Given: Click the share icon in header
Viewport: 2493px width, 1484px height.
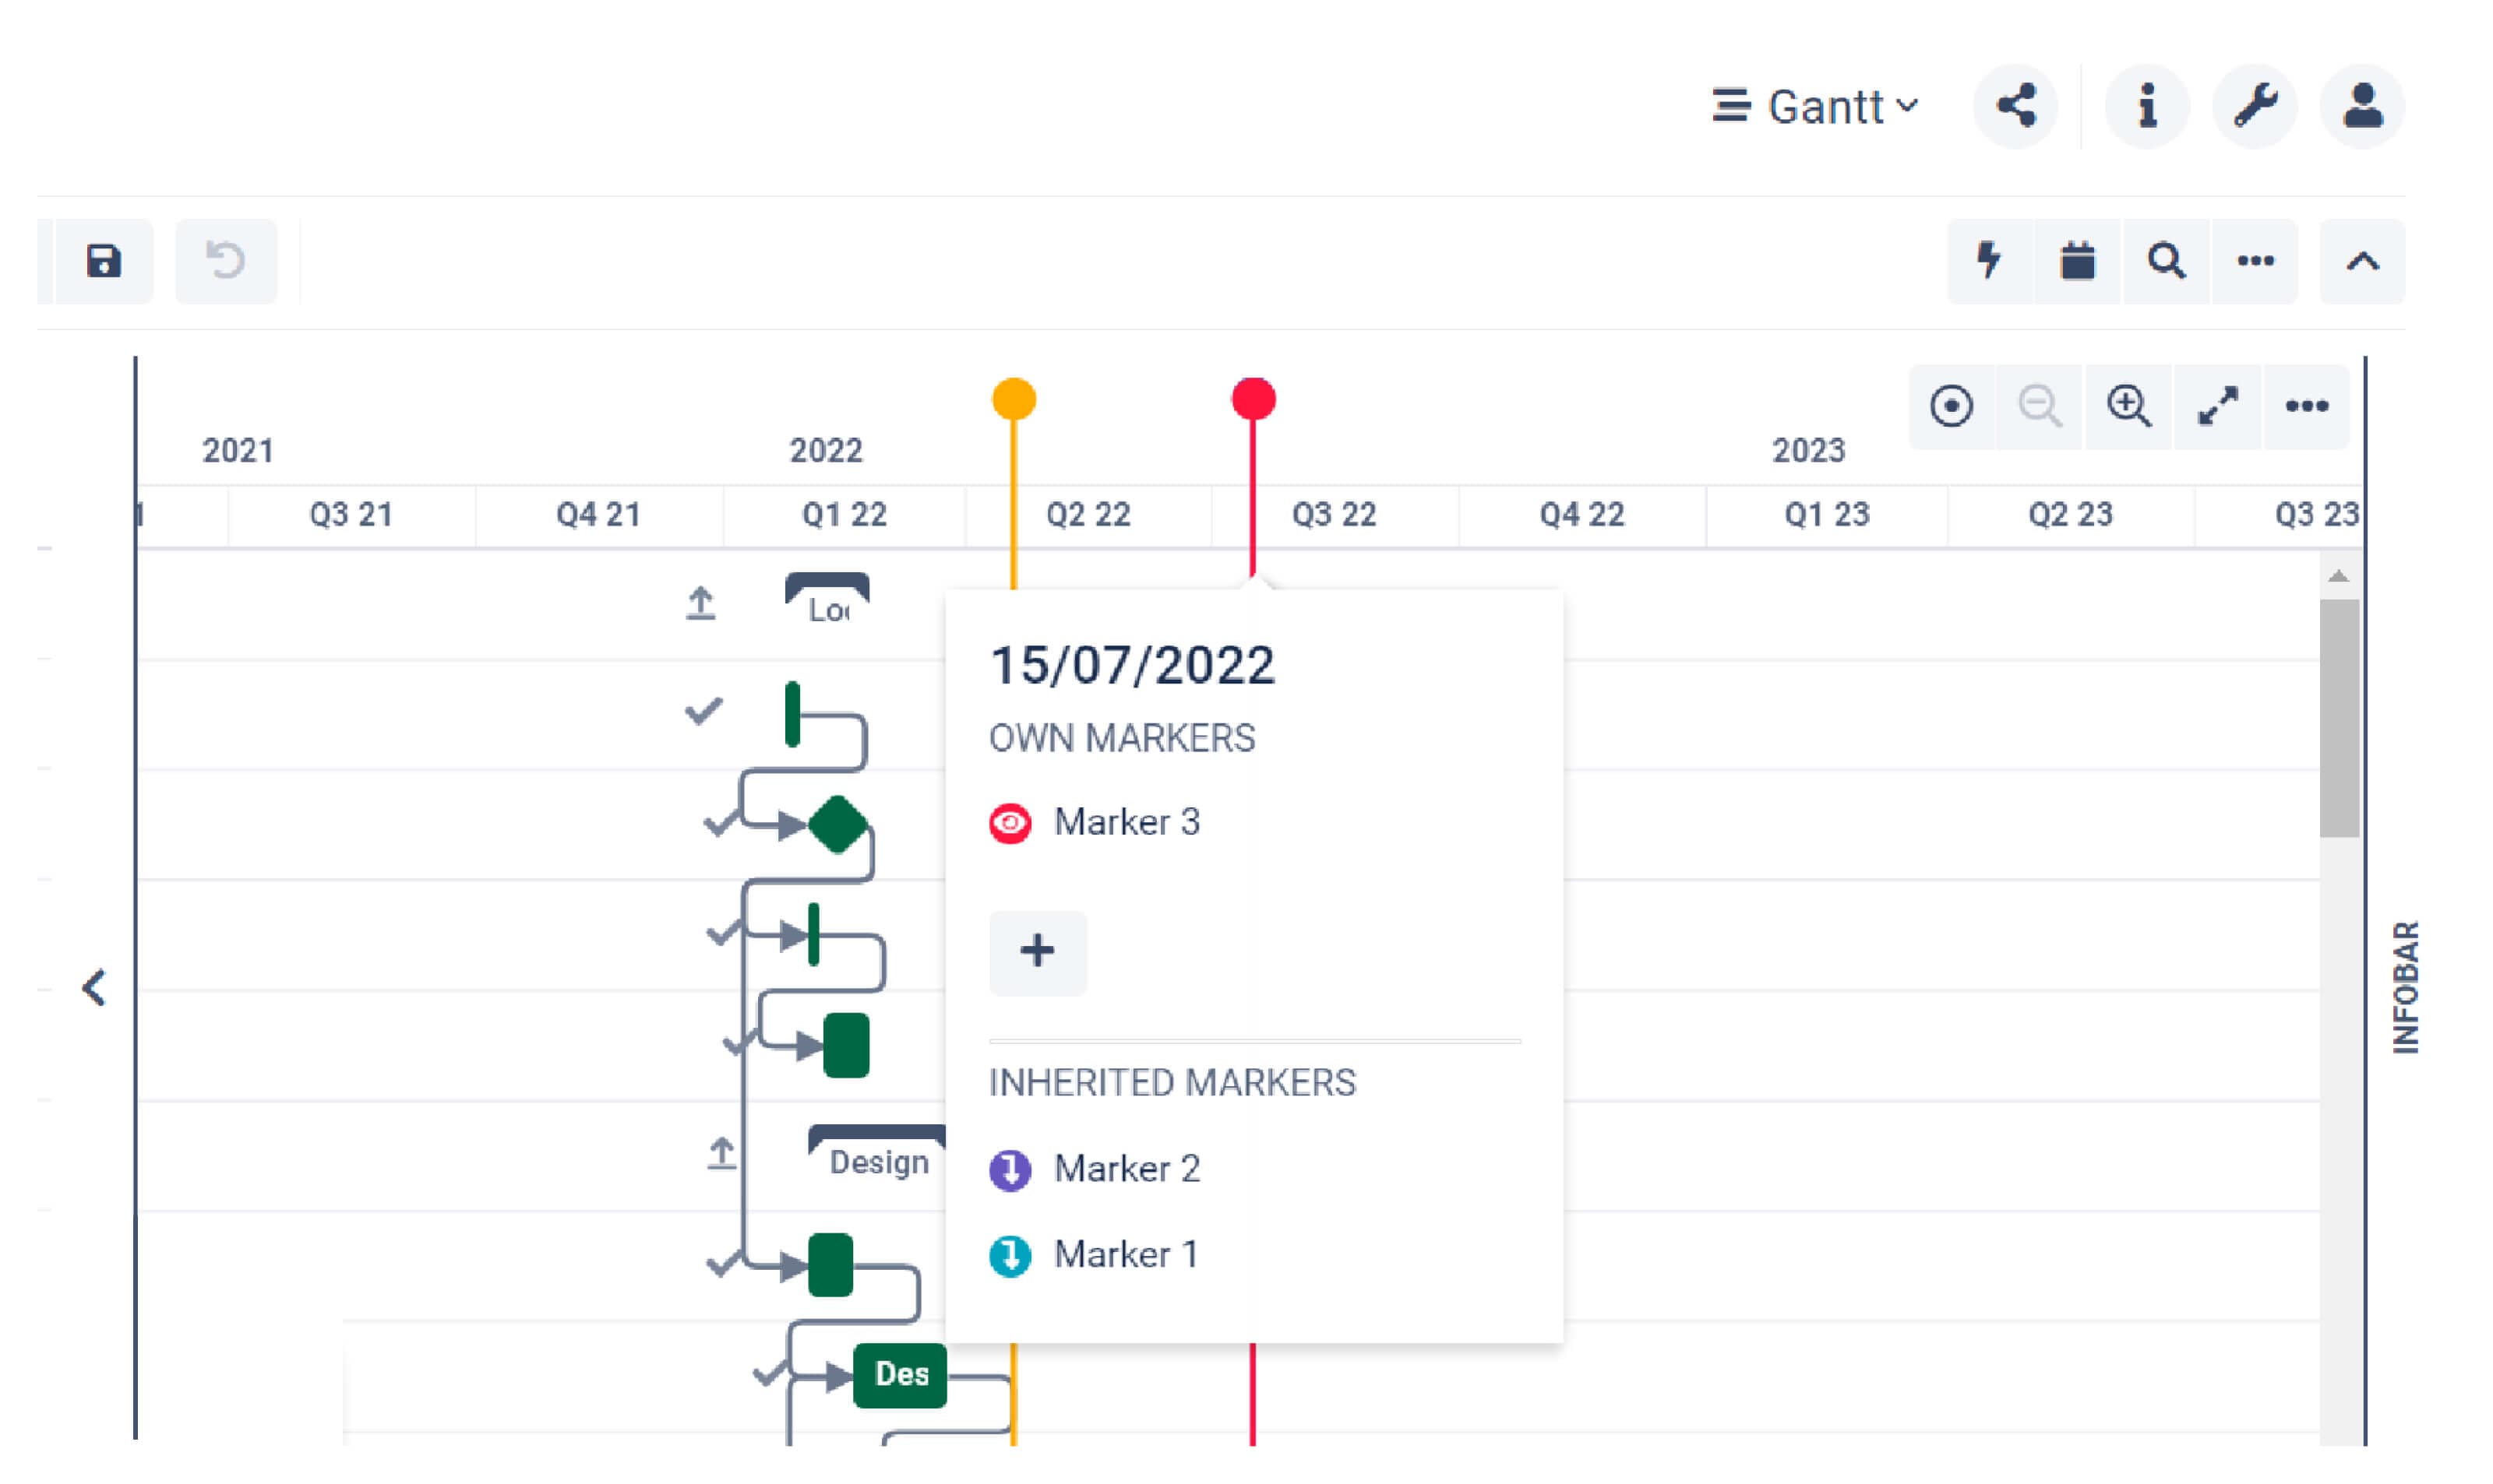Looking at the screenshot, I should coord(2015,106).
